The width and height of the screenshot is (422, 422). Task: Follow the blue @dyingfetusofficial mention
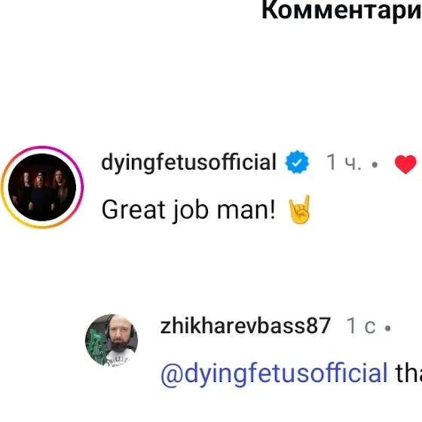(274, 373)
